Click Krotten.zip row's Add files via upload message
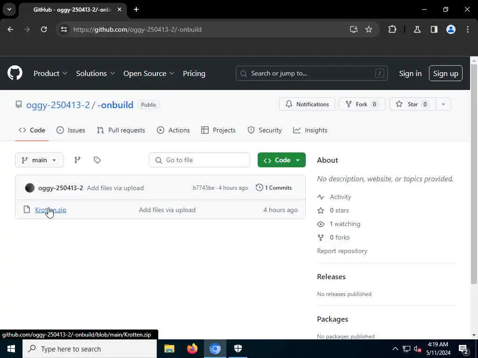The image size is (478, 358). point(167,210)
